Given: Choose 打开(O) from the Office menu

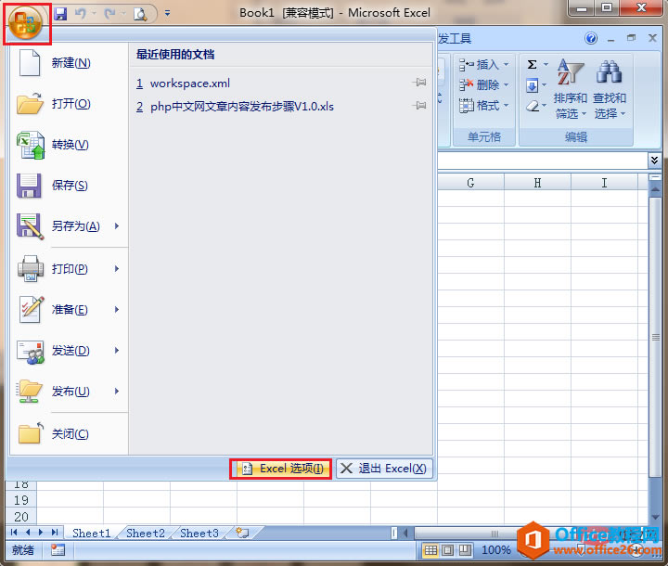Looking at the screenshot, I should tap(69, 104).
